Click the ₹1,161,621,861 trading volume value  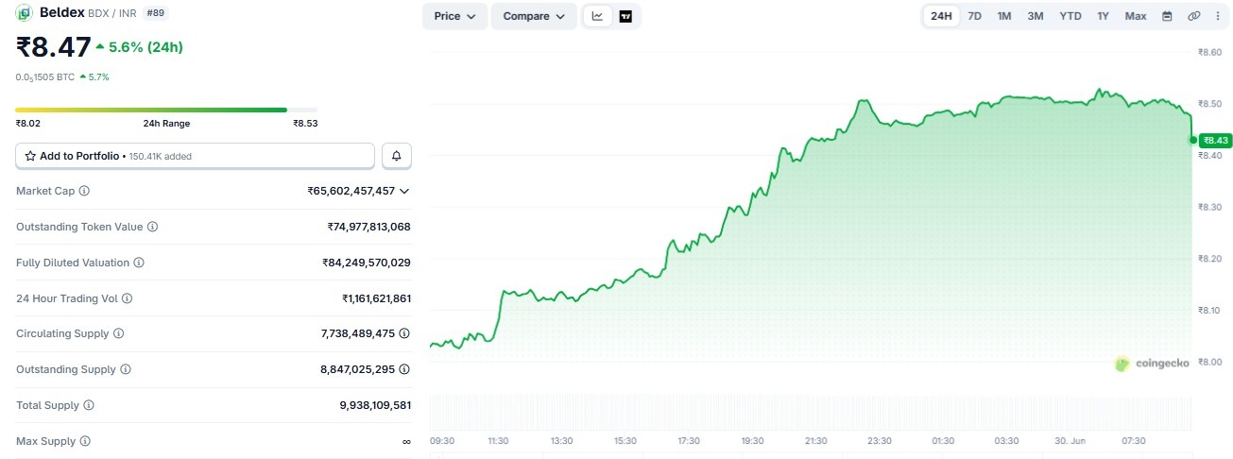tap(376, 298)
